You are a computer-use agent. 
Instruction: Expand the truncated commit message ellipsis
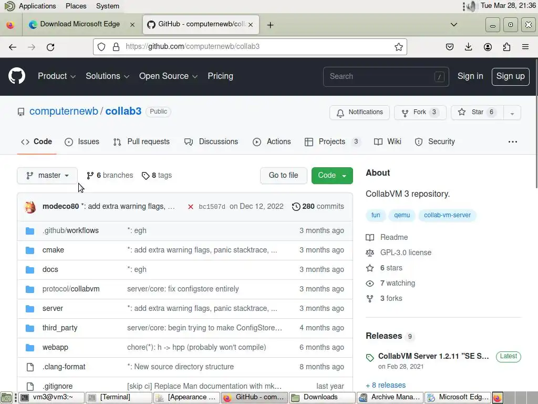coord(171,206)
